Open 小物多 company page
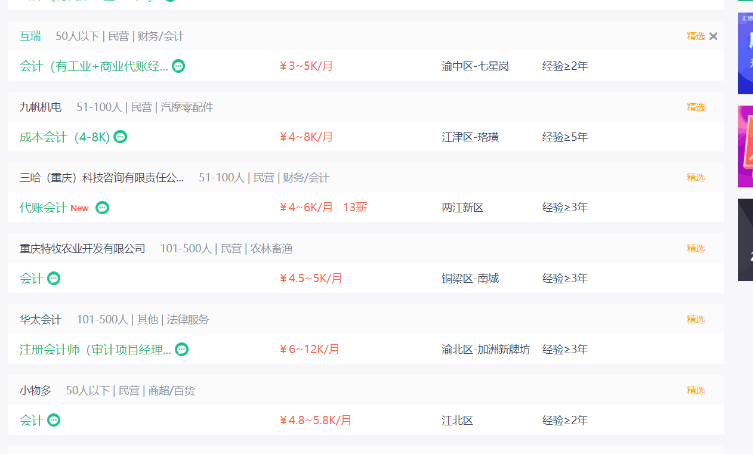This screenshot has width=753, height=454. coord(35,391)
